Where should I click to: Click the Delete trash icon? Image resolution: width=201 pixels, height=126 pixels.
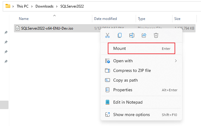156,35
